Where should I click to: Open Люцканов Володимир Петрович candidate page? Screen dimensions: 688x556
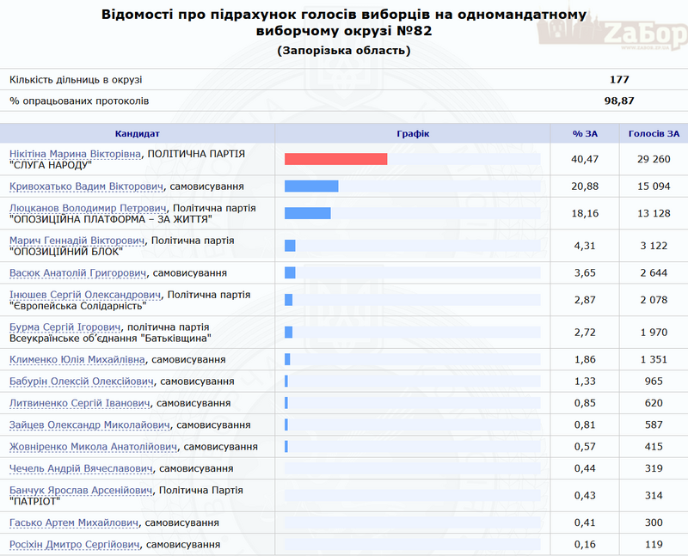pos(87,208)
